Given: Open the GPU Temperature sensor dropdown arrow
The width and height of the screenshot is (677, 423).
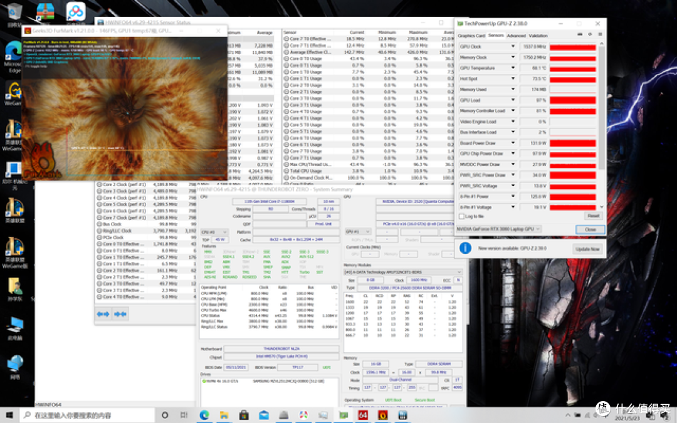Looking at the screenshot, I should click(513, 68).
